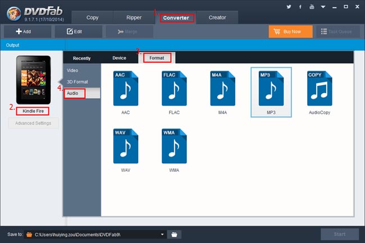This screenshot has width=365, height=243.
Task: Click the Start button
Action: click(x=340, y=234)
